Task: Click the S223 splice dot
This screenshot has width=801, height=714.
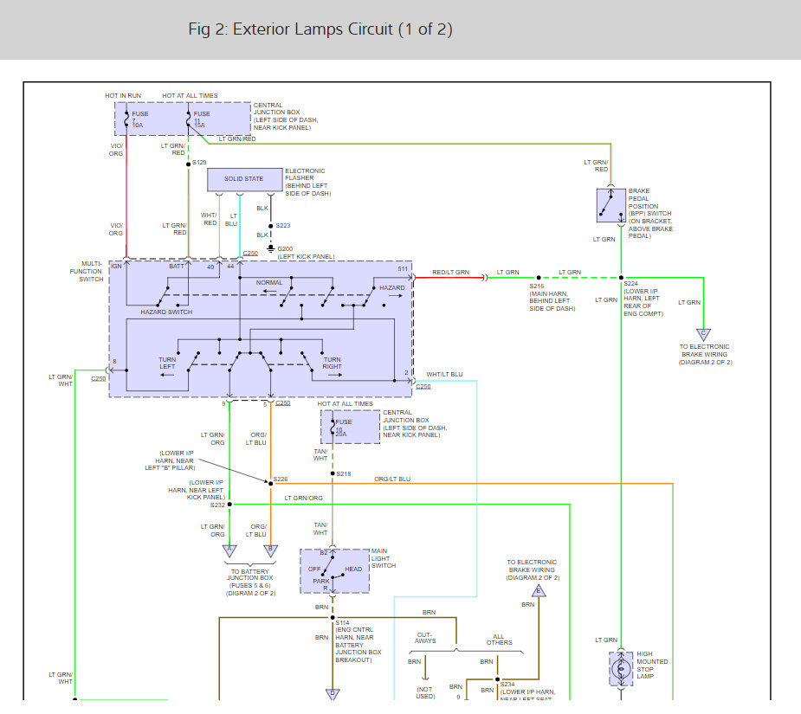Action: [271, 226]
